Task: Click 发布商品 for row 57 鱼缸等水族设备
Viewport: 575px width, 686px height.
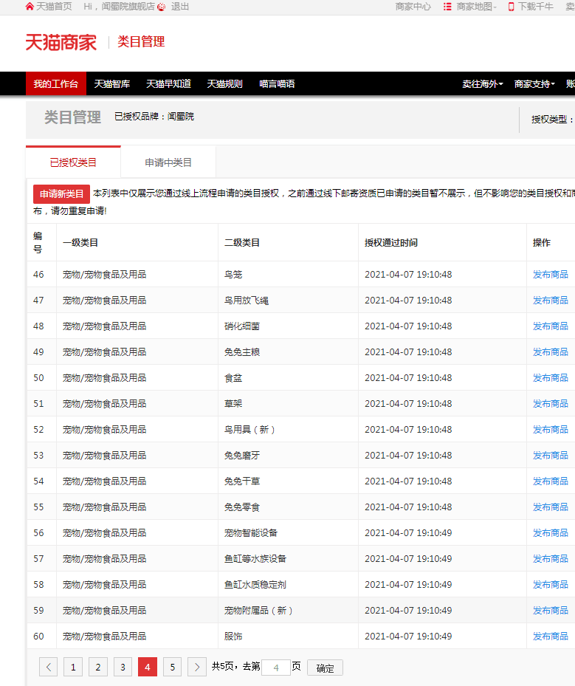Action: tap(550, 558)
